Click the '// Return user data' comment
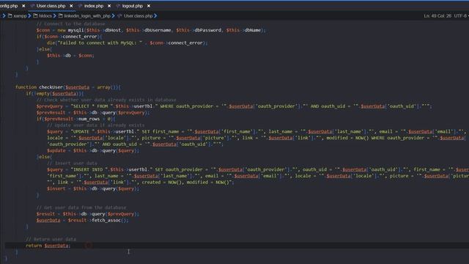The height and width of the screenshot is (264, 469). [51, 239]
